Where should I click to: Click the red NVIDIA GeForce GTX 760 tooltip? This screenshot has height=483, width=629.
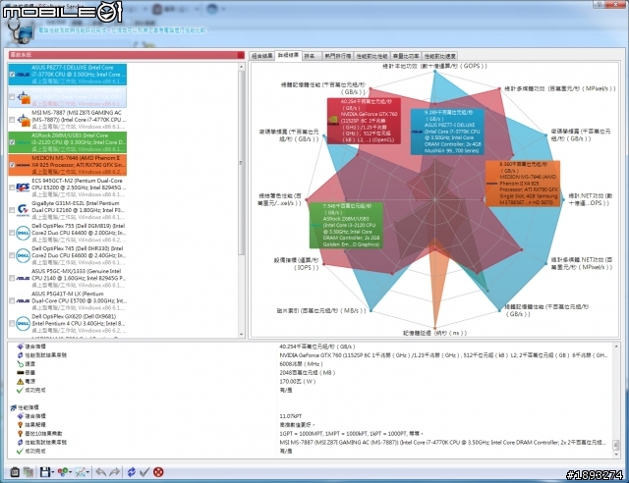[364, 121]
